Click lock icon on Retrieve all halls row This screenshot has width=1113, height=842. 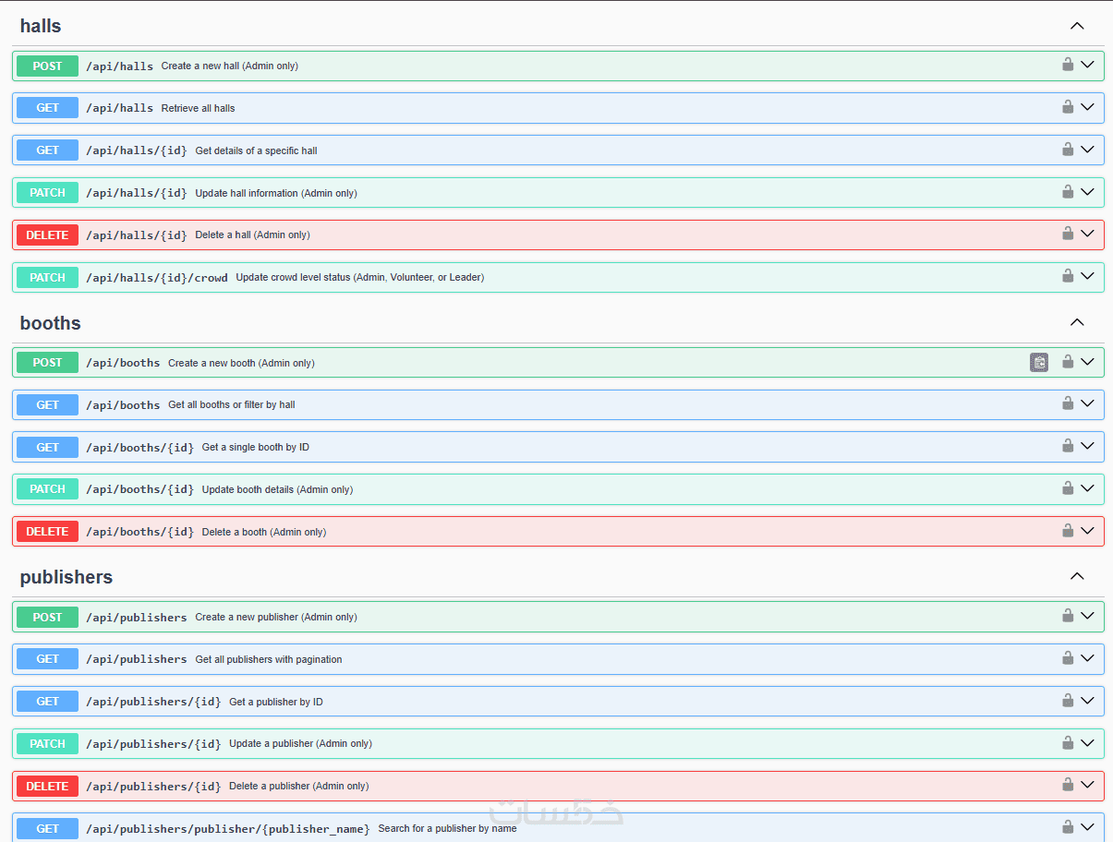(x=1068, y=107)
